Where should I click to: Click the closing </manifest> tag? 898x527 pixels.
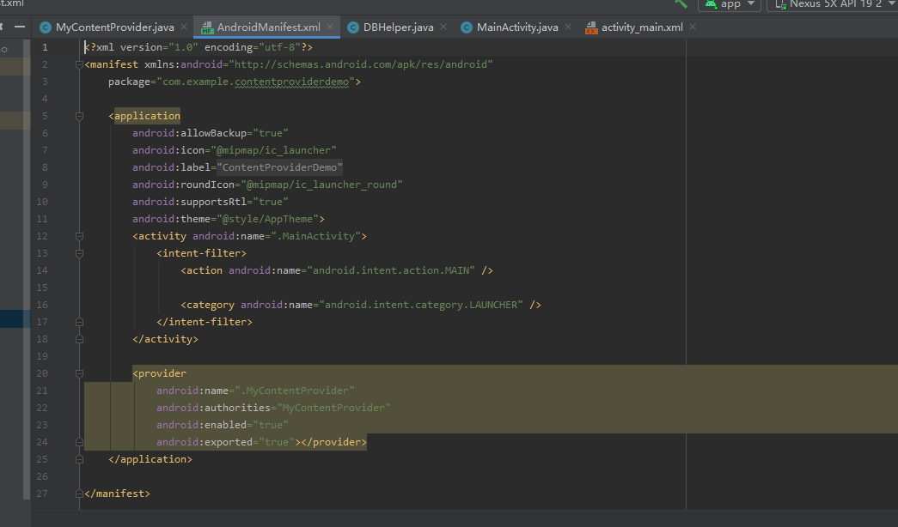118,494
